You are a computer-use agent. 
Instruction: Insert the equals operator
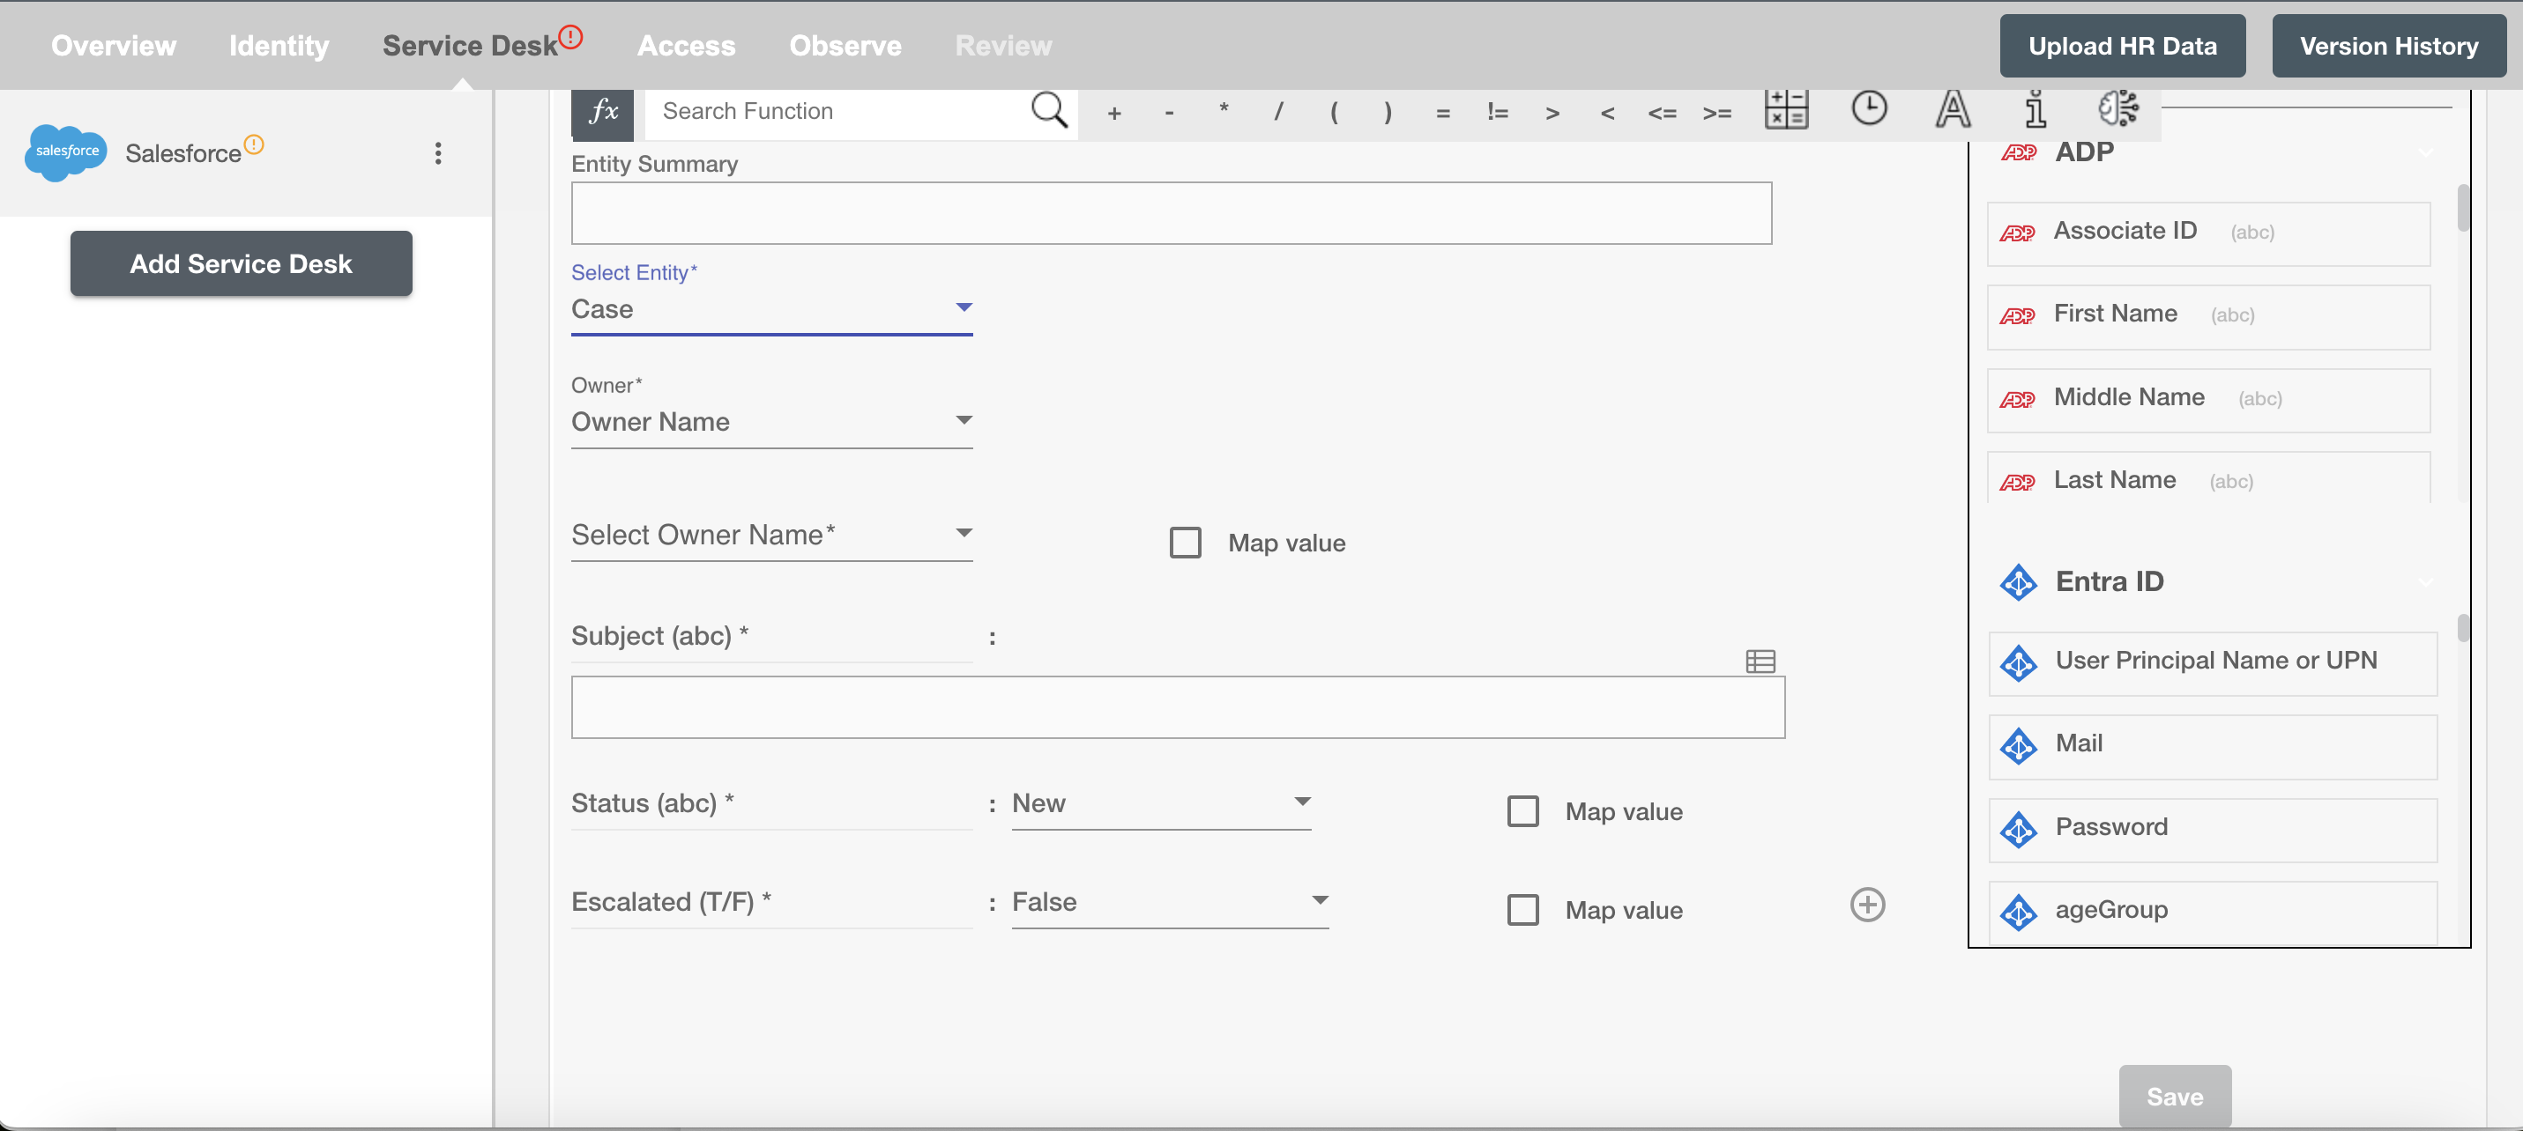click(1443, 114)
